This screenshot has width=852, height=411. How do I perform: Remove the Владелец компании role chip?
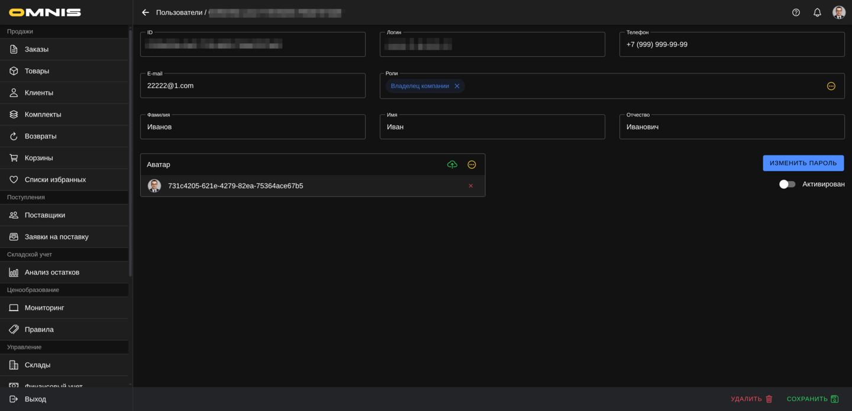[x=457, y=86]
